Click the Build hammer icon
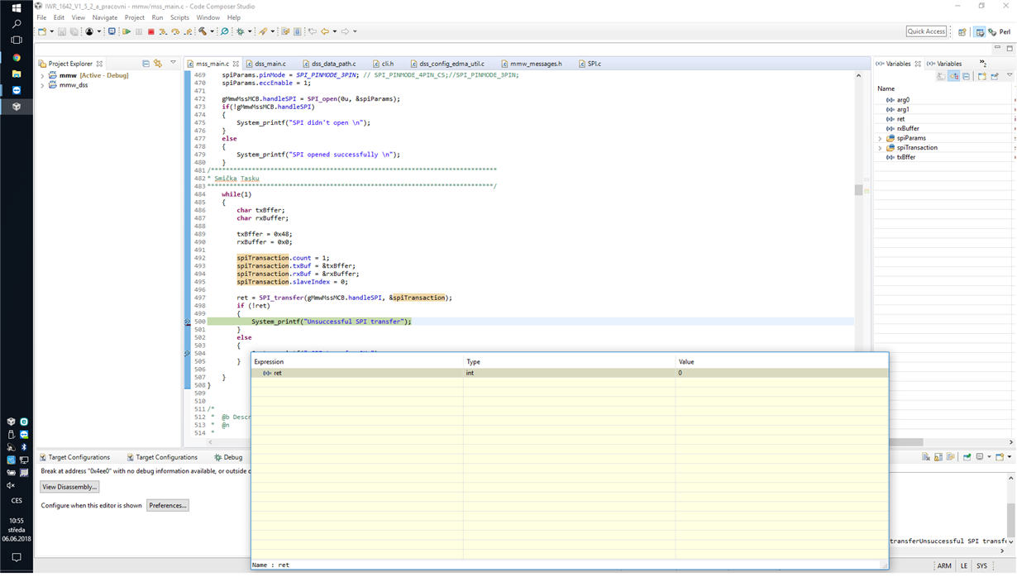 (203, 31)
